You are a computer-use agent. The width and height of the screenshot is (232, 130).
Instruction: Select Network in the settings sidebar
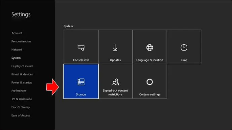click(17, 50)
